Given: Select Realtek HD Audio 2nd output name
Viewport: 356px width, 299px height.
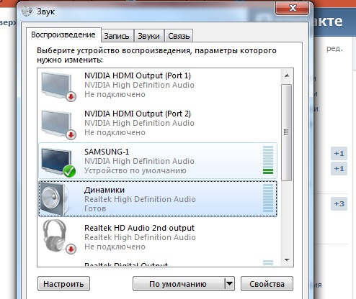Looking at the screenshot, I should click(x=139, y=228).
